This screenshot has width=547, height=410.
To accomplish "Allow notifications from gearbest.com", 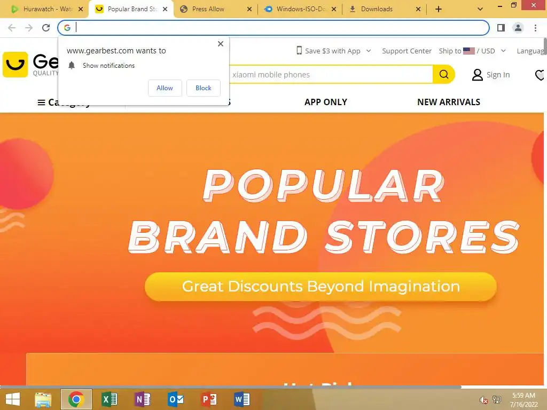I will tap(165, 88).
